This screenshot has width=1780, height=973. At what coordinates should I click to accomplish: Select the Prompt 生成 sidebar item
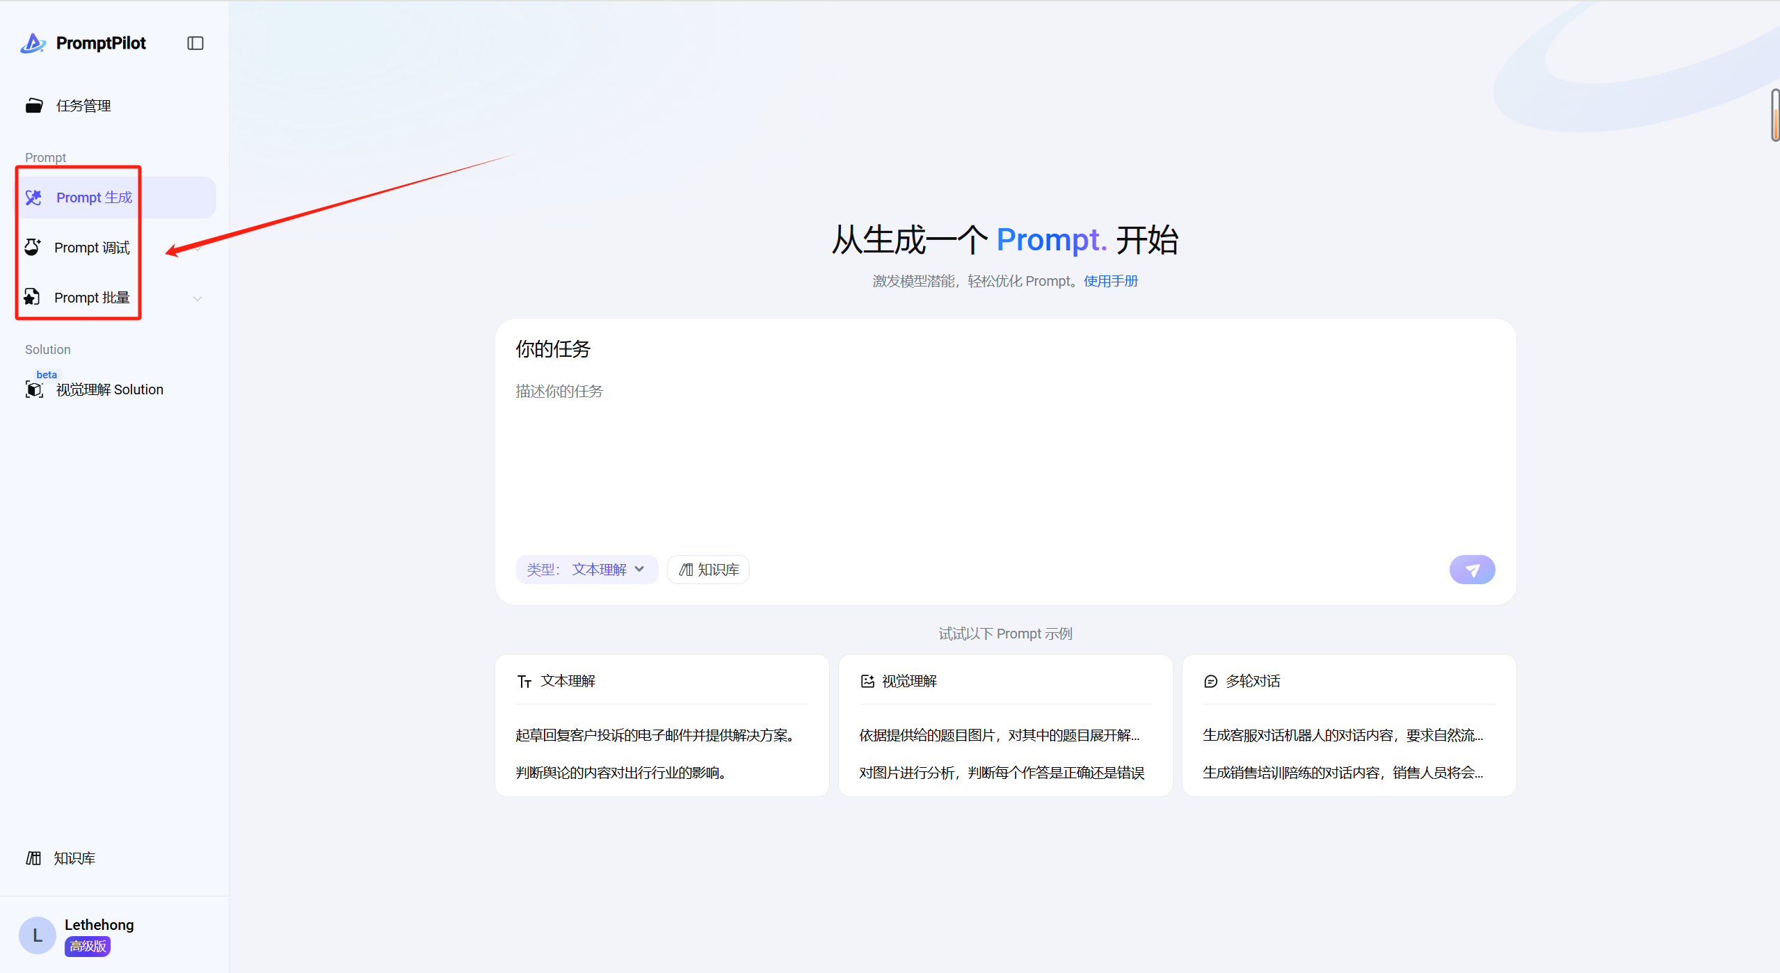pyautogui.click(x=94, y=198)
